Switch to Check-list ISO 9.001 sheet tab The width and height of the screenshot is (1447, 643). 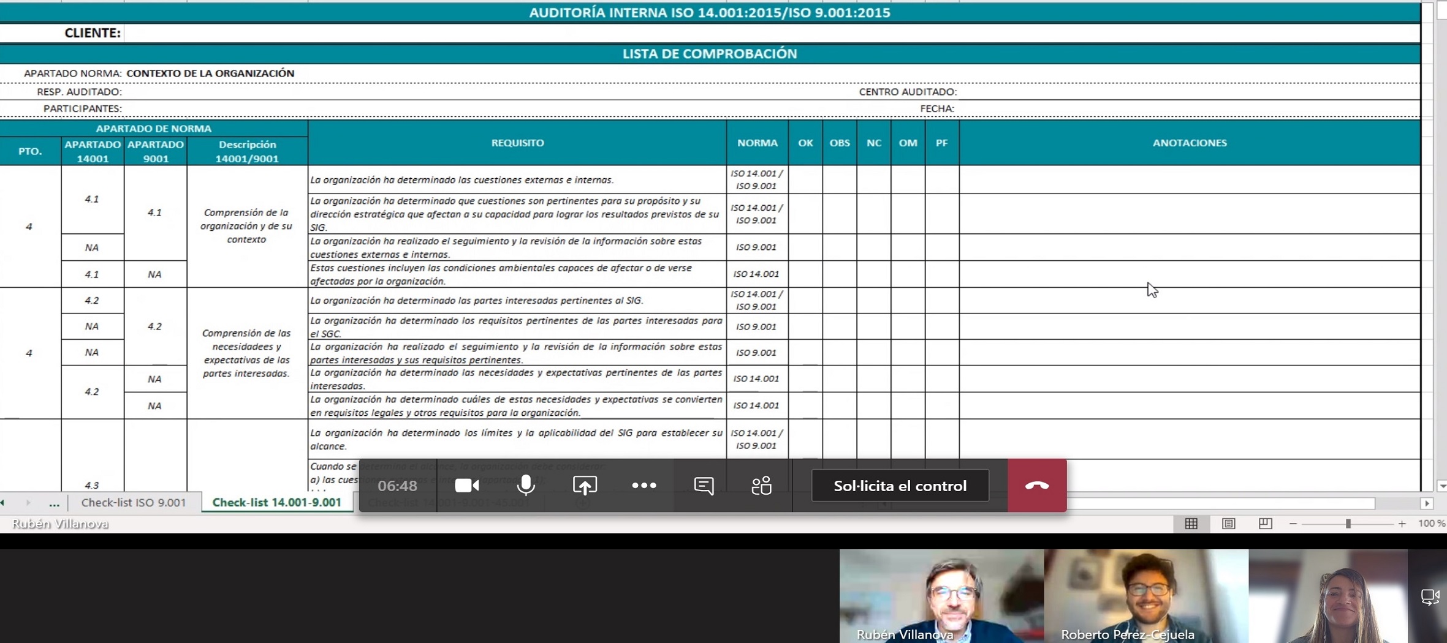click(134, 502)
